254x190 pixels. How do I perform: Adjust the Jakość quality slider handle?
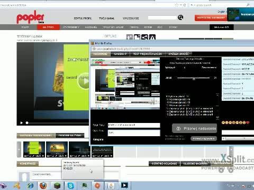coord(194,79)
